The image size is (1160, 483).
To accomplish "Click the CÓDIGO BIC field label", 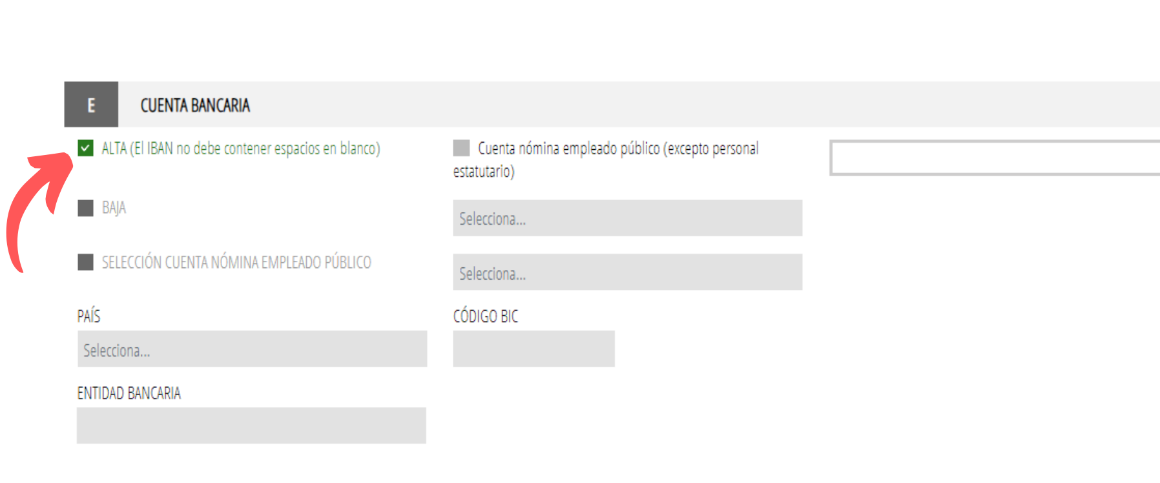I will (486, 316).
